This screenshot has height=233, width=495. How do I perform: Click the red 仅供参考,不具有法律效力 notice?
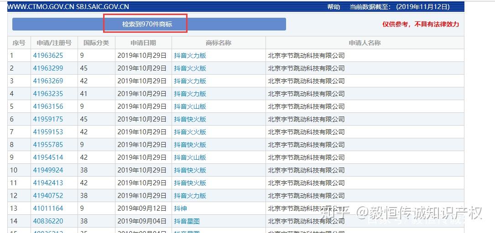click(421, 24)
